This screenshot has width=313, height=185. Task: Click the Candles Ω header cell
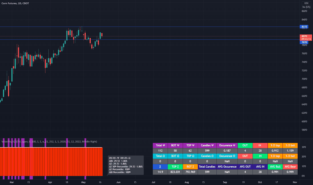207,156
